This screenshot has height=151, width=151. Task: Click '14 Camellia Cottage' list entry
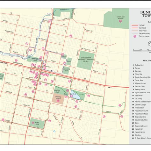[139, 105]
